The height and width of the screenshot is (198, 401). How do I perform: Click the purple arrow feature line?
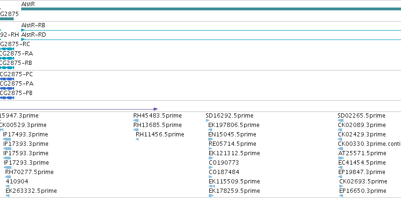tap(79, 109)
